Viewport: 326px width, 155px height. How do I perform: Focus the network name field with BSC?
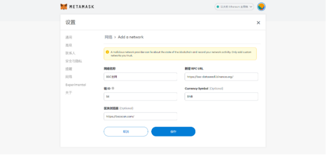click(140, 77)
